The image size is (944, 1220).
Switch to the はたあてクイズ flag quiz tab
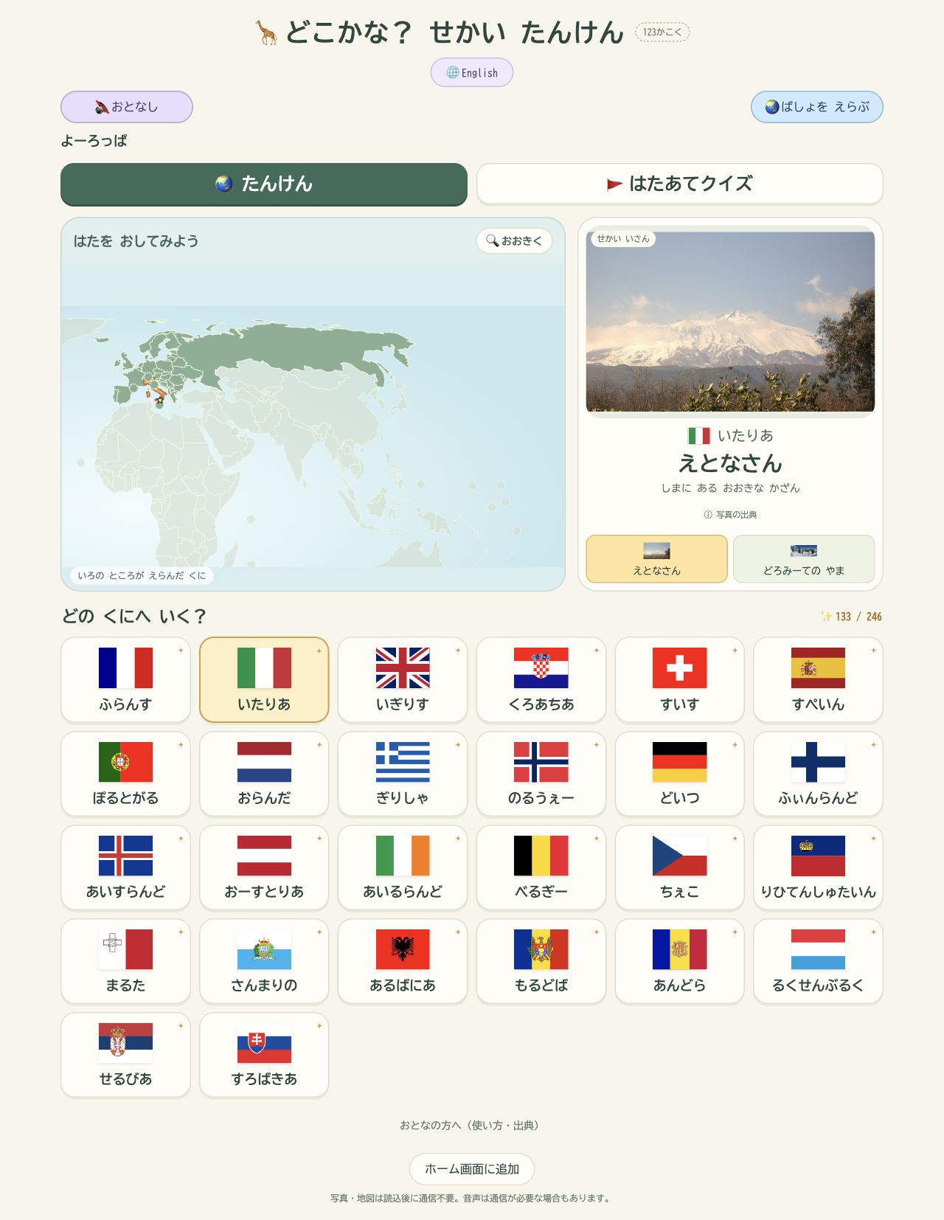coord(680,184)
